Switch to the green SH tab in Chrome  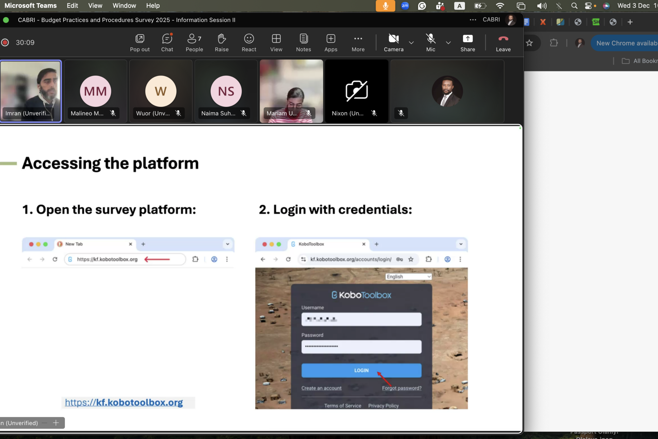click(x=596, y=22)
